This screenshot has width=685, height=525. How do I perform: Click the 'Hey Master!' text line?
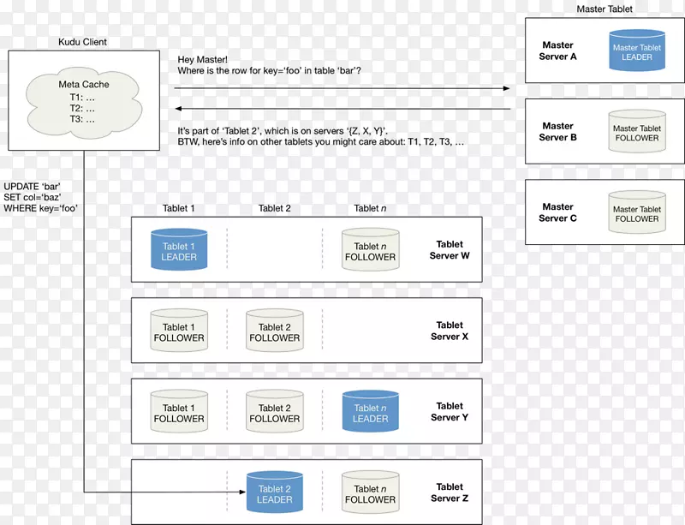point(203,60)
